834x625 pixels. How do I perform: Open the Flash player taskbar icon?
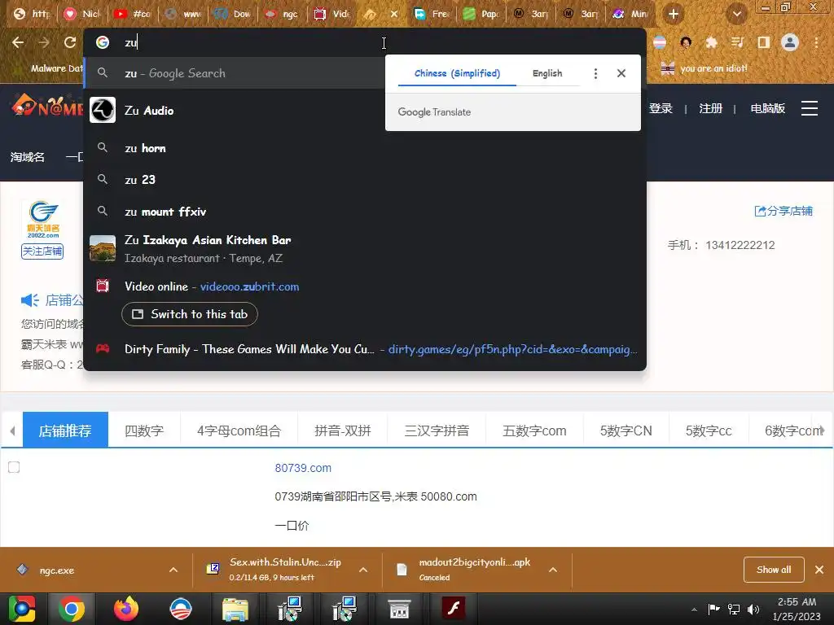click(x=453, y=609)
